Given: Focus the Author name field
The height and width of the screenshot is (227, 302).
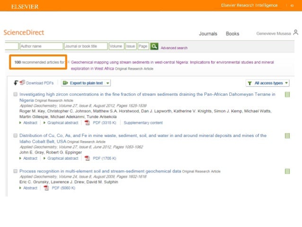Looking at the screenshot, I should click(x=41, y=46).
